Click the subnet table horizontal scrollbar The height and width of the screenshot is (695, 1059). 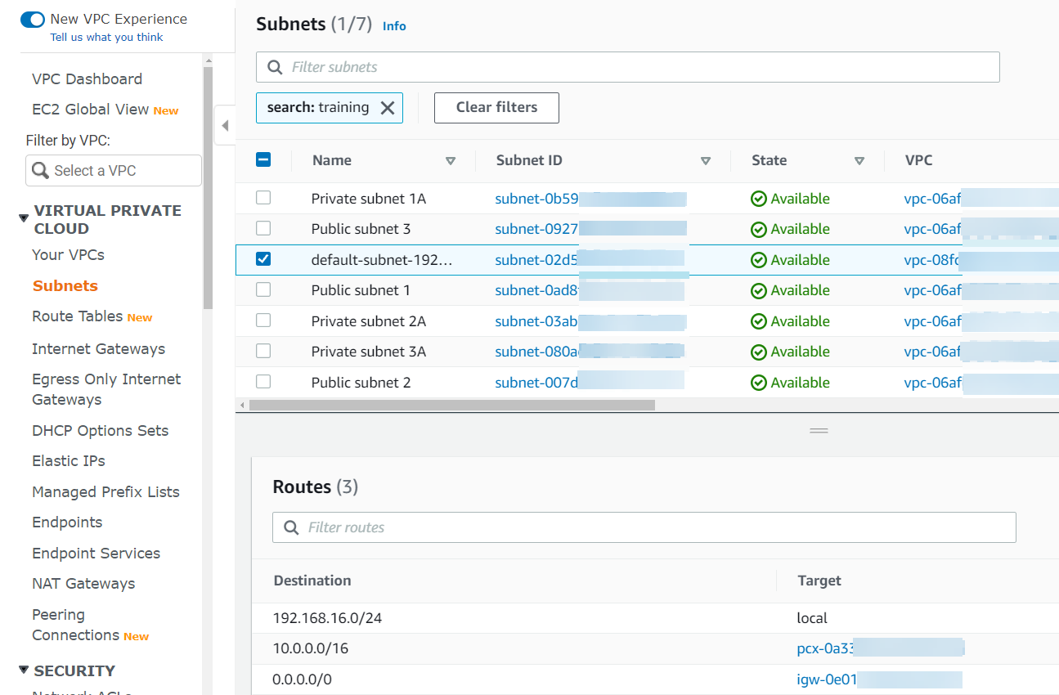[x=451, y=406]
